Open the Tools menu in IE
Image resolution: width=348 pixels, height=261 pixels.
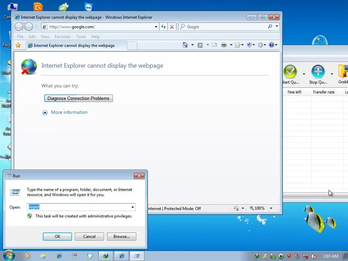click(x=81, y=37)
